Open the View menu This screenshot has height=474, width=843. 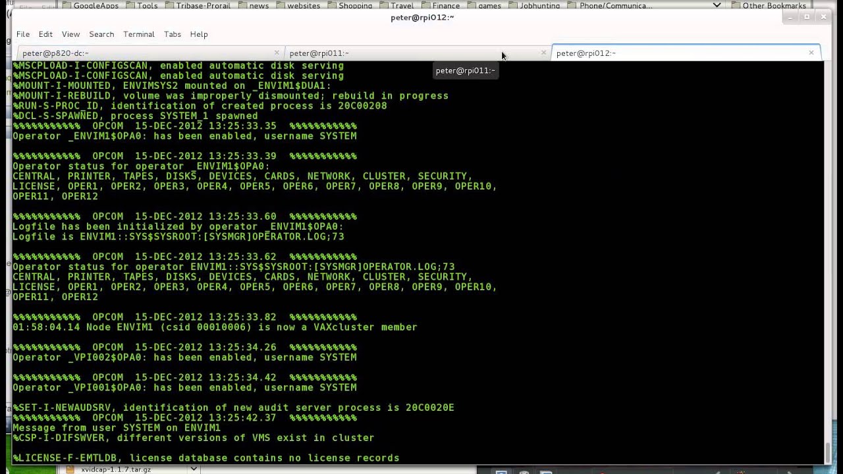(x=70, y=34)
